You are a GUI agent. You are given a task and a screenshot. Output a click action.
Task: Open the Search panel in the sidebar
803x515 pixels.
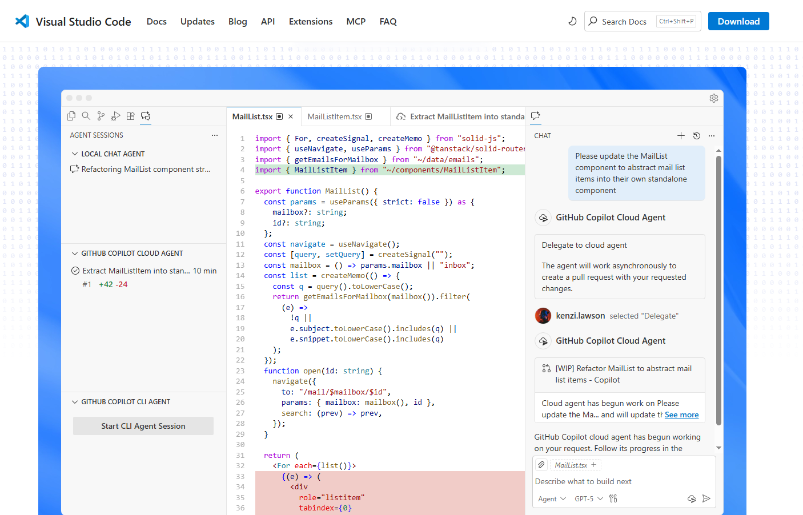(x=86, y=116)
